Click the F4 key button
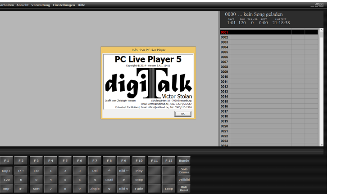 pyautogui.click(x=50, y=161)
